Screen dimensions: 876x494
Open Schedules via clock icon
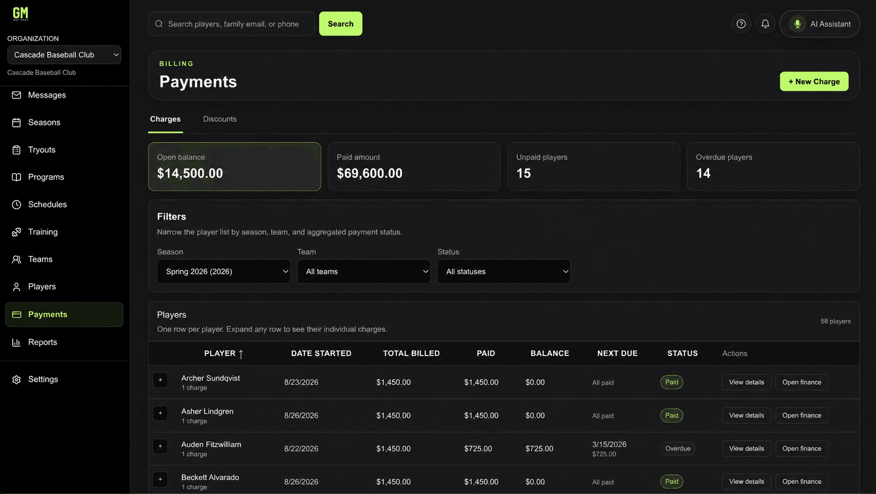[x=17, y=205]
